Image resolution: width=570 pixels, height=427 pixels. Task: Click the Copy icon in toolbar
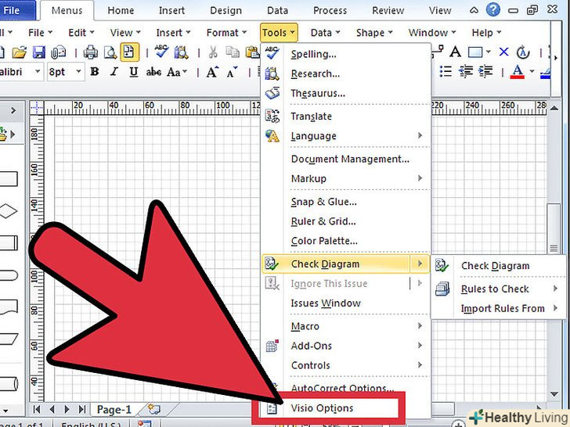coord(232,52)
